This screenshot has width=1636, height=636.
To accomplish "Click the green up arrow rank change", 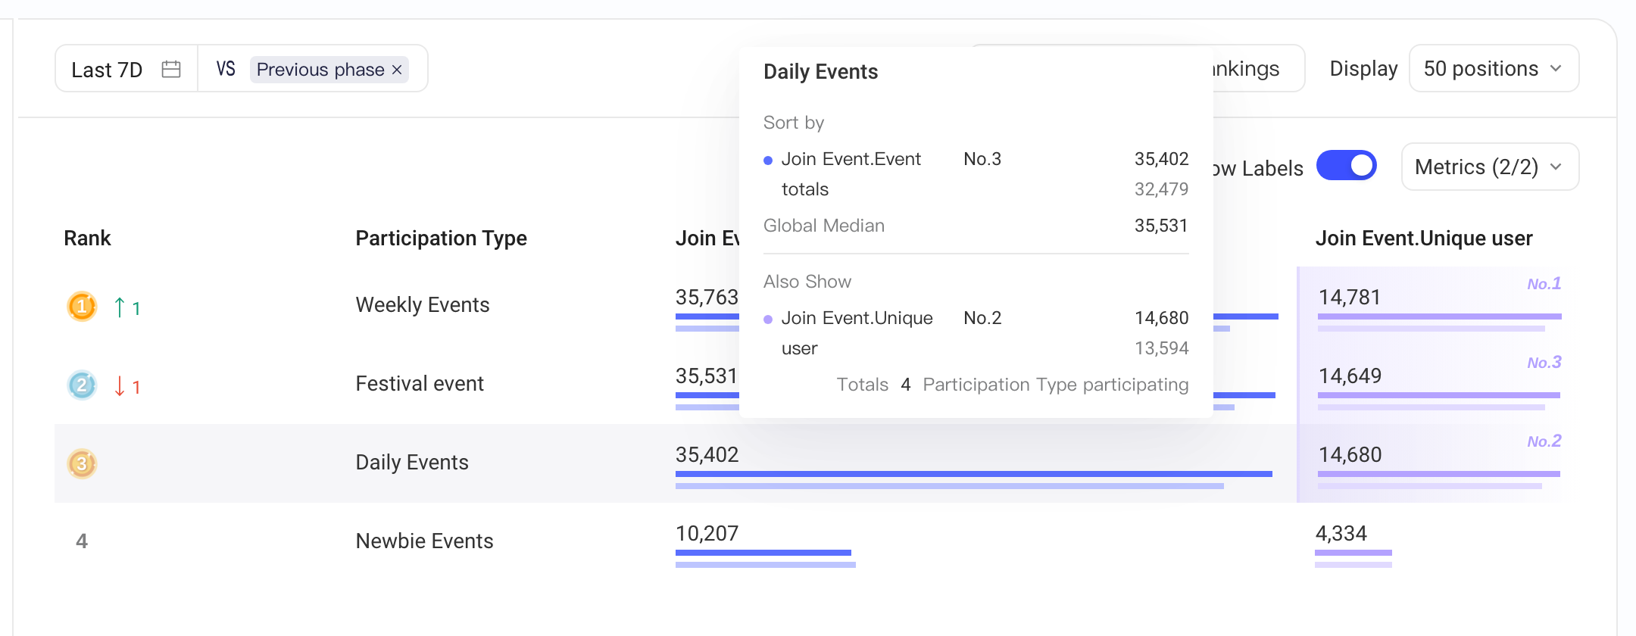I will (120, 307).
